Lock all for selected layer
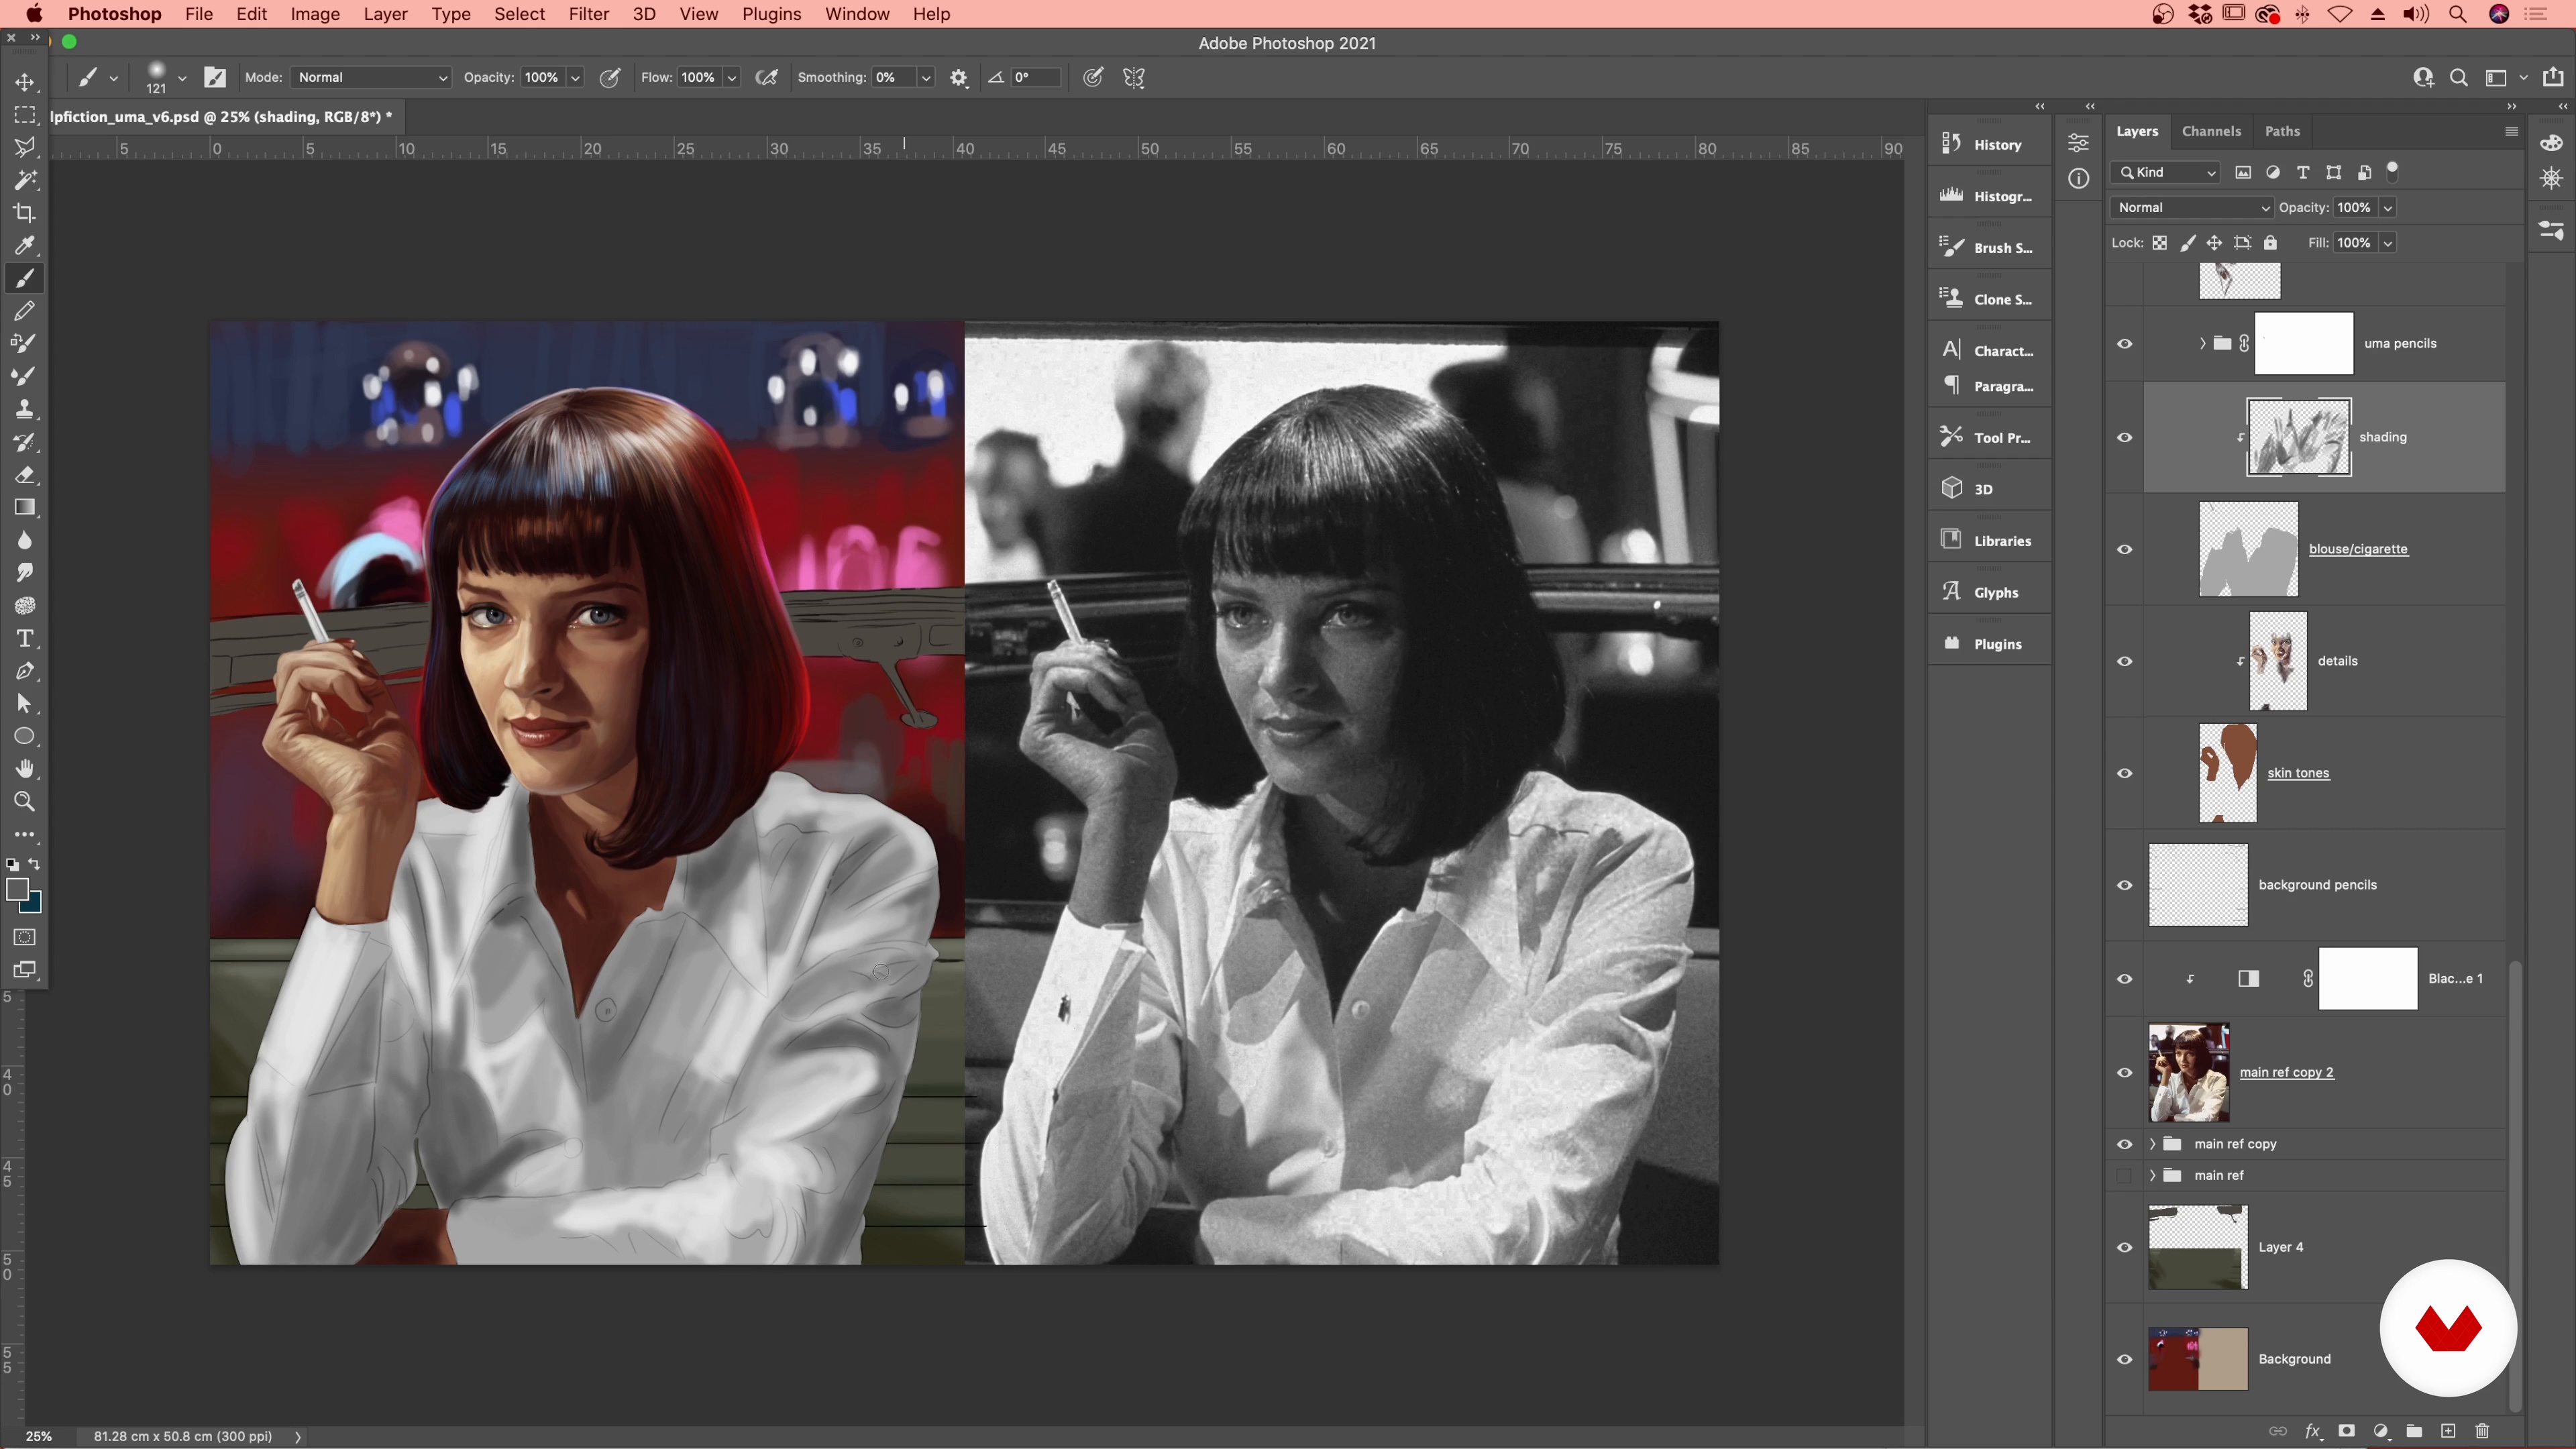This screenshot has width=2576, height=1449. pyautogui.click(x=2270, y=243)
